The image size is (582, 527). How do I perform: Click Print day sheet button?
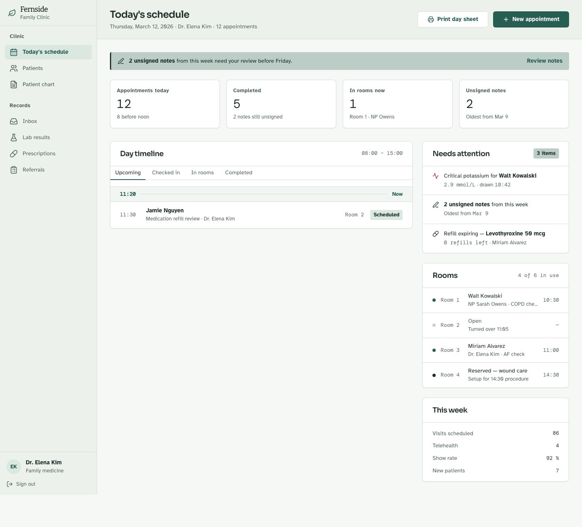point(453,19)
